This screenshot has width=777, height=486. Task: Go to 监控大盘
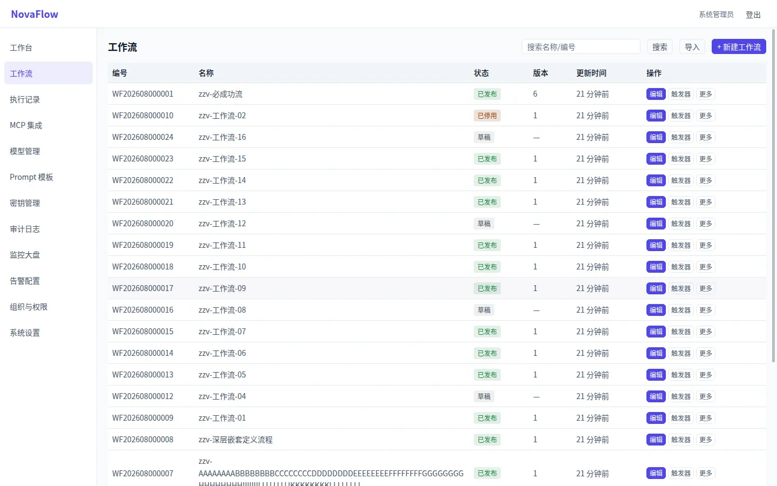tap(49, 255)
